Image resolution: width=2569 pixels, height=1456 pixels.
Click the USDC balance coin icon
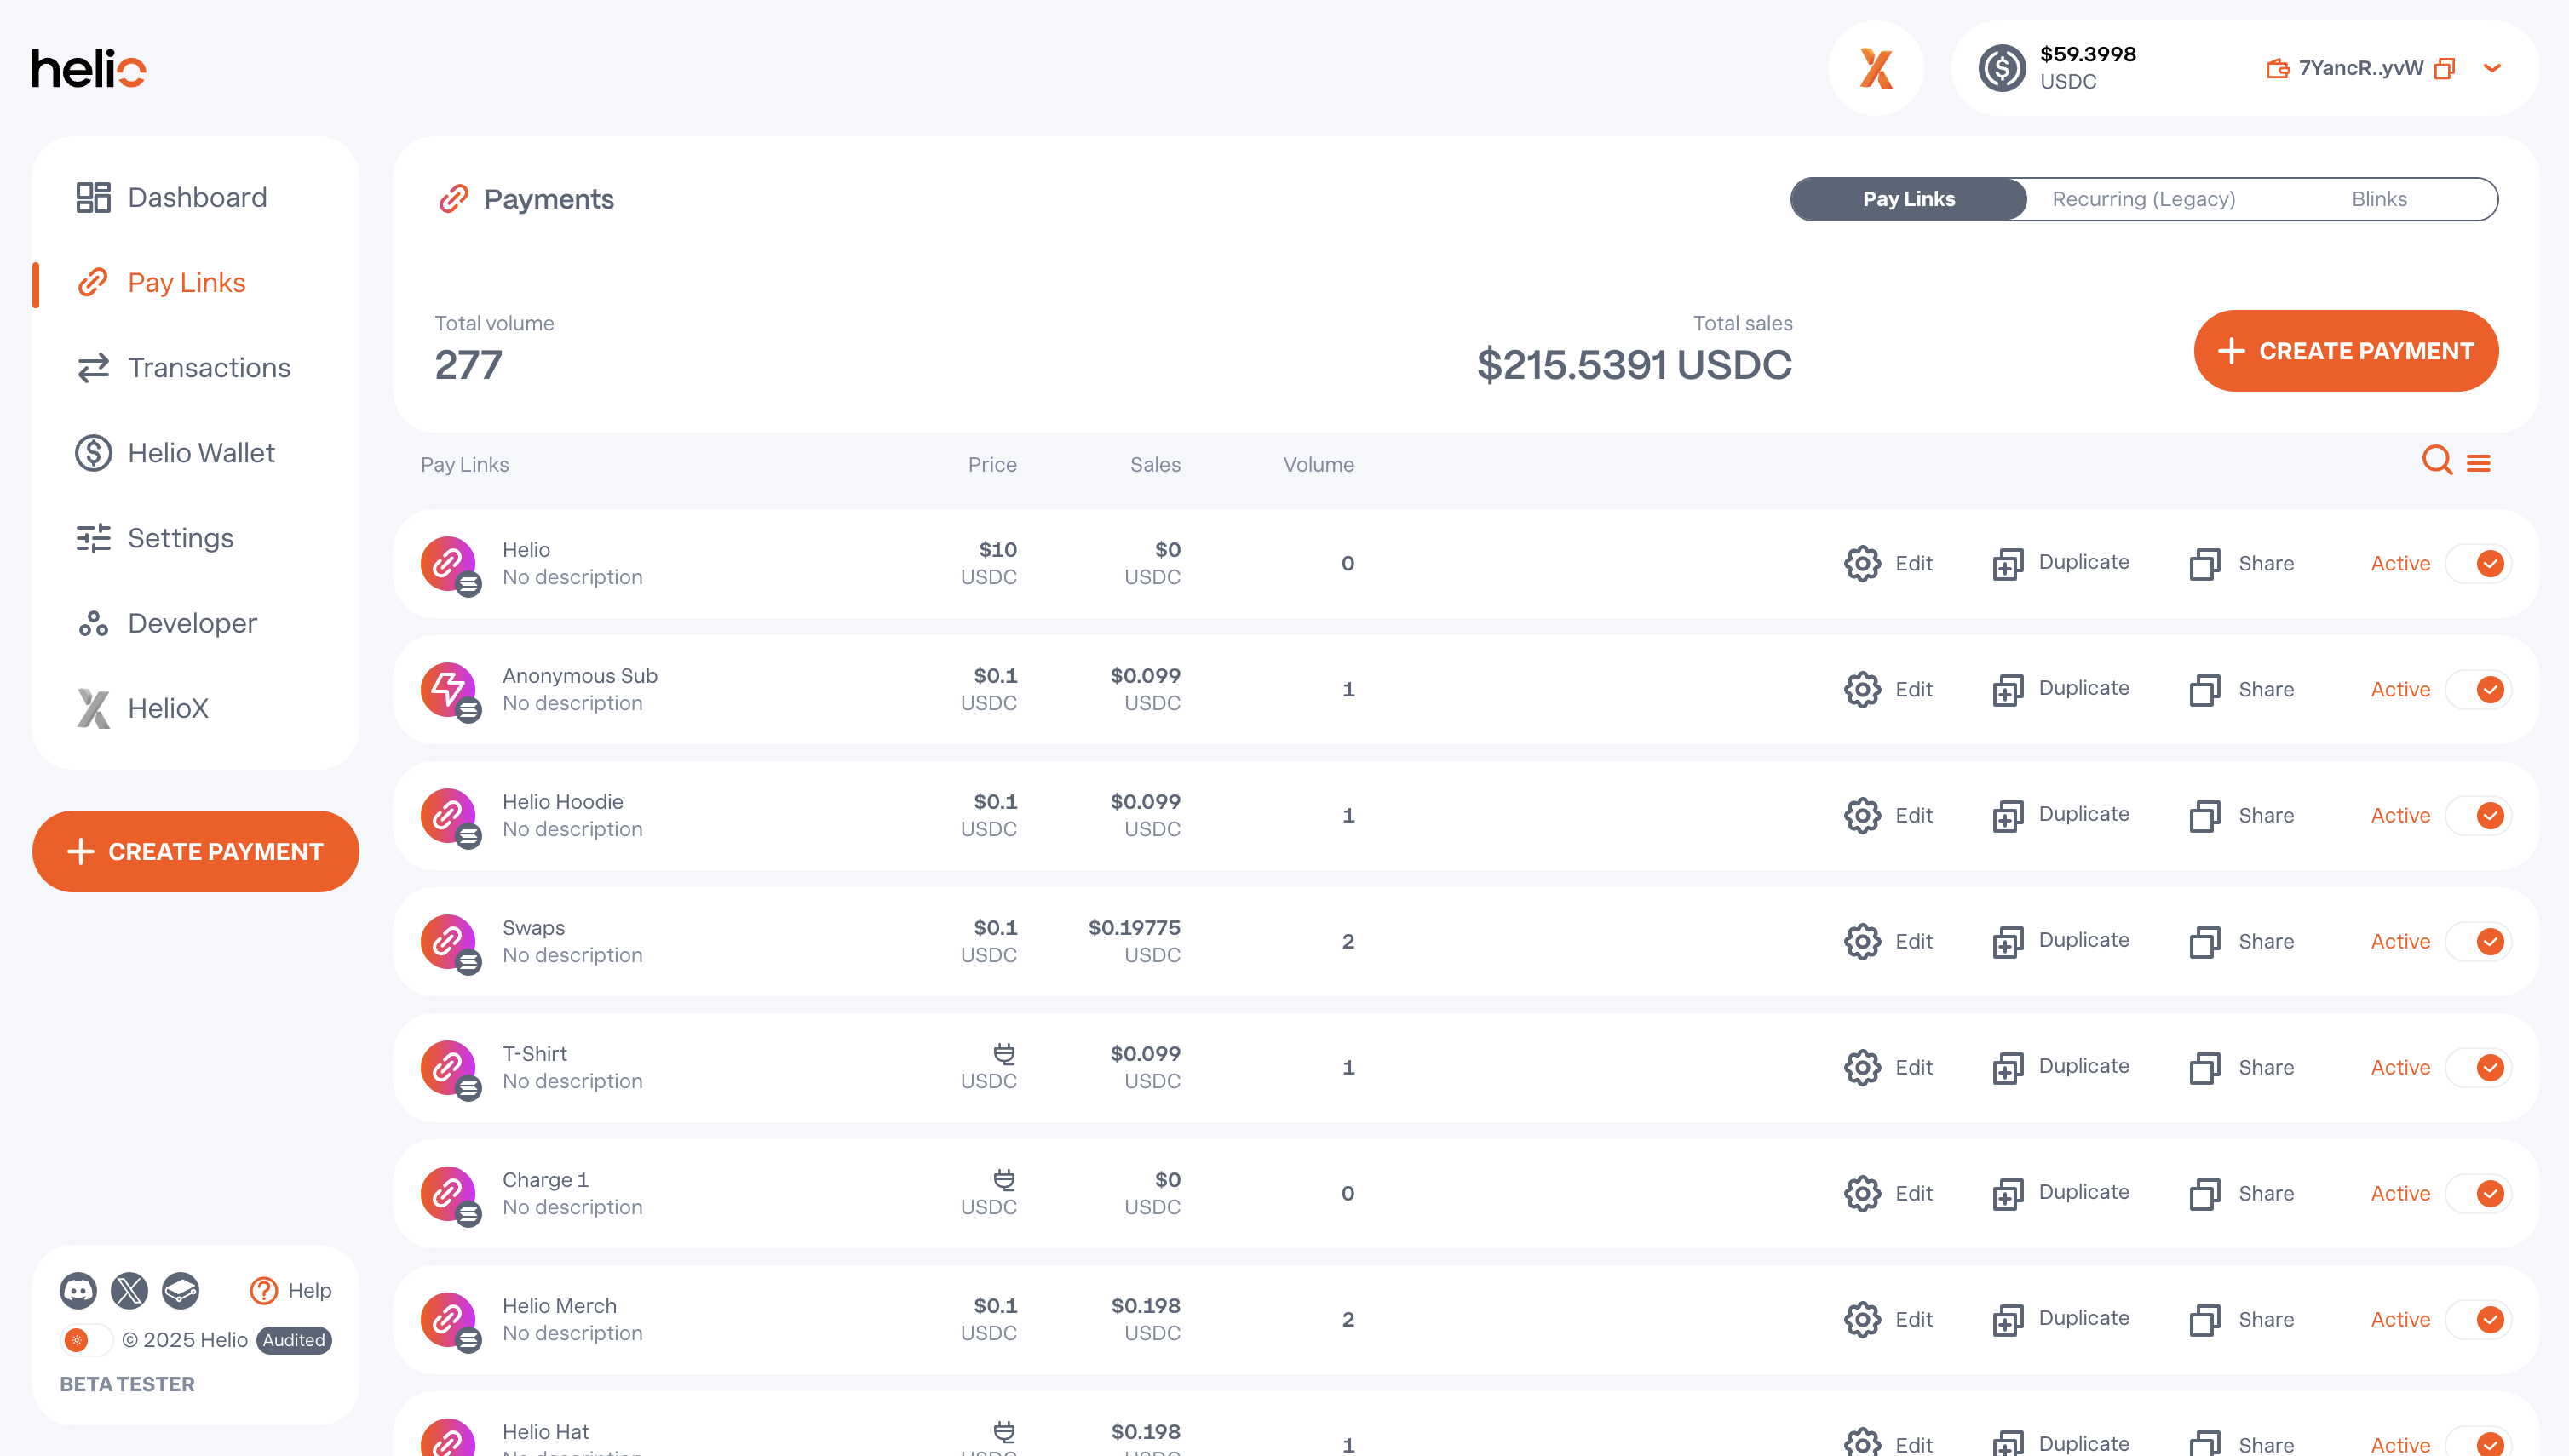(2002, 68)
